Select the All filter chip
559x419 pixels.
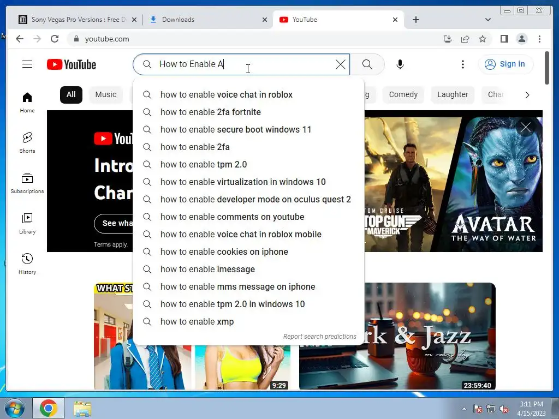(71, 95)
